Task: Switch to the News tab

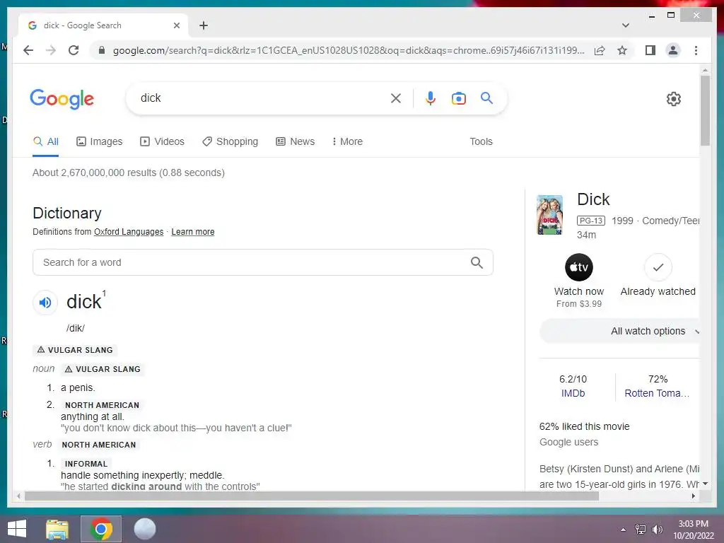Action: (295, 141)
